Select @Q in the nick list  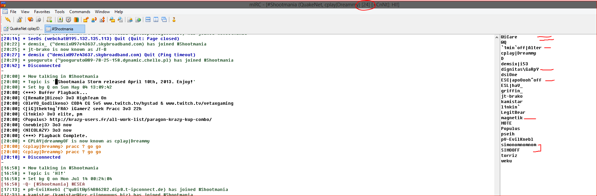tap(503, 42)
